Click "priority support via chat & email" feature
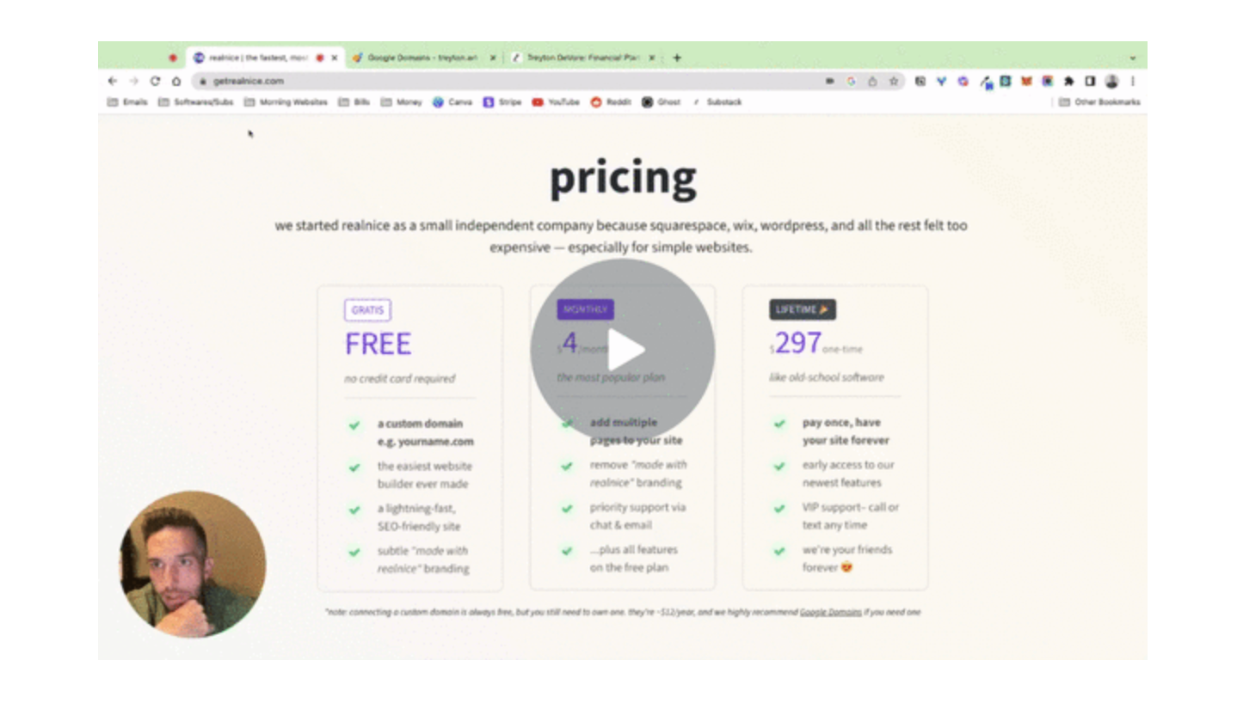Viewport: 1237px width, 703px height. (x=637, y=516)
